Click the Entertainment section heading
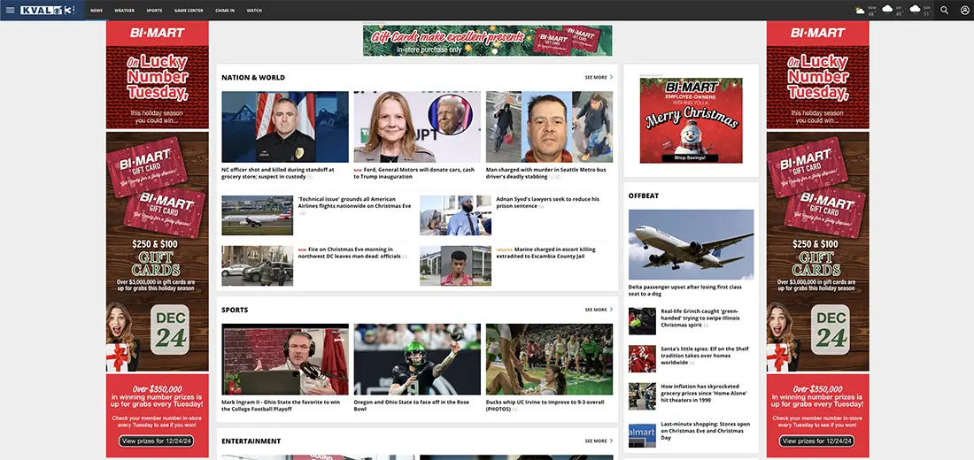The width and height of the screenshot is (974, 460). coord(251,441)
